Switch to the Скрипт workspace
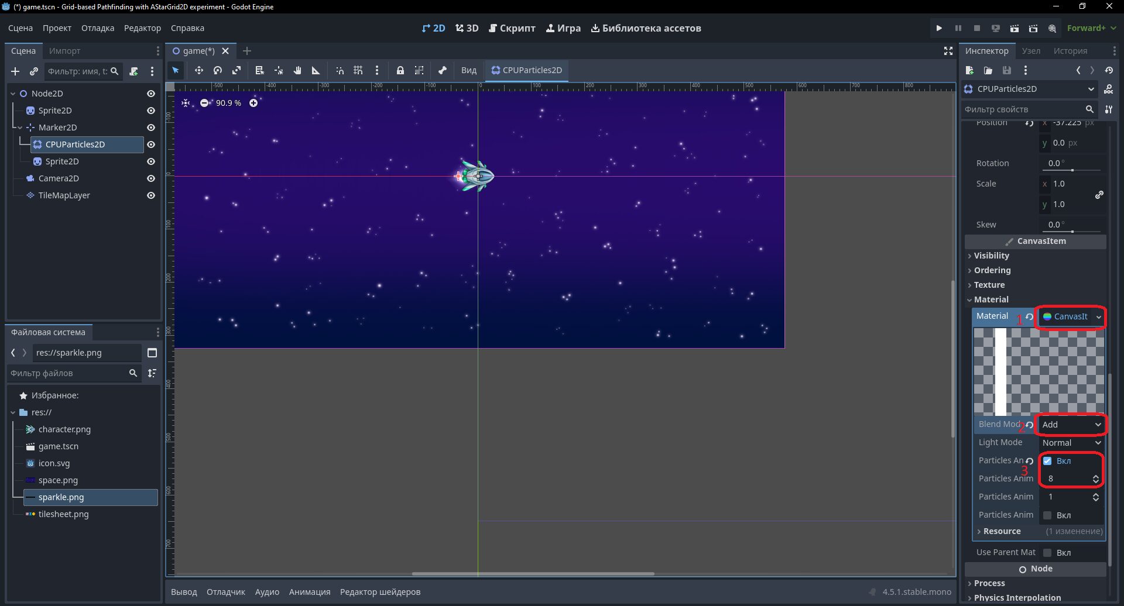The height and width of the screenshot is (606, 1124). (x=512, y=28)
